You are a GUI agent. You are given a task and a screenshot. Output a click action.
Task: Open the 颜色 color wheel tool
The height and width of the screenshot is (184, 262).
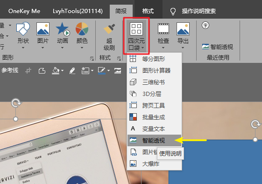82,35
